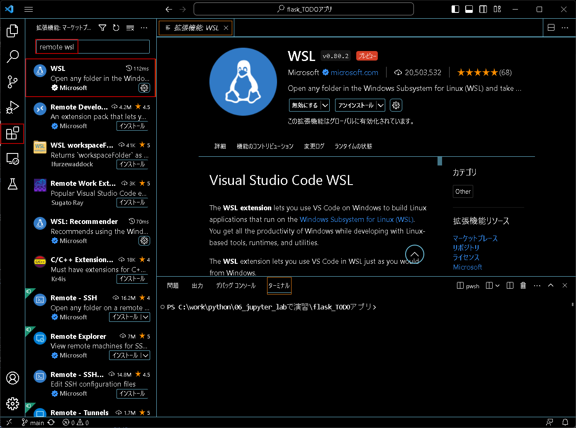Synchronize changes icon in status bar
Screen dimensions: 576x428
[51, 422]
